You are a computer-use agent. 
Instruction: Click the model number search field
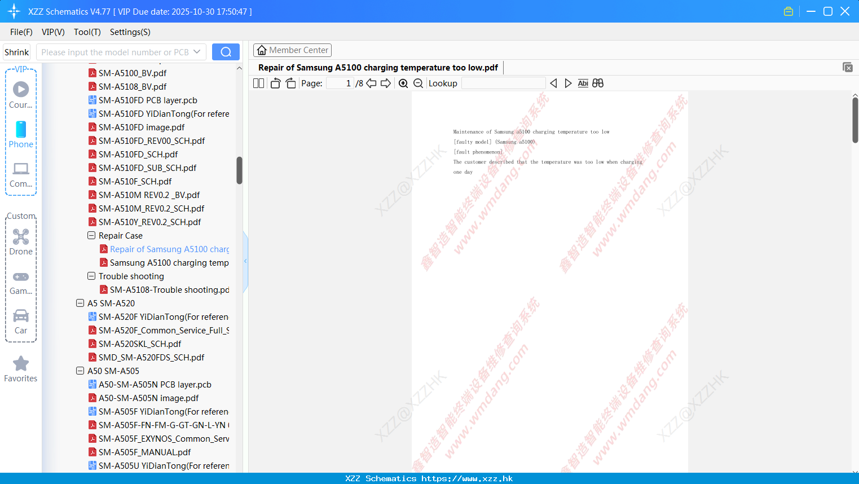pos(114,52)
